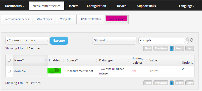
Task: Switch to the Object types tab
Action: pyautogui.click(x=44, y=19)
